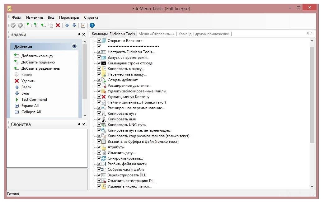The image size is (324, 205).
Task: Click Добавить подменю action link
Action: click(38, 62)
